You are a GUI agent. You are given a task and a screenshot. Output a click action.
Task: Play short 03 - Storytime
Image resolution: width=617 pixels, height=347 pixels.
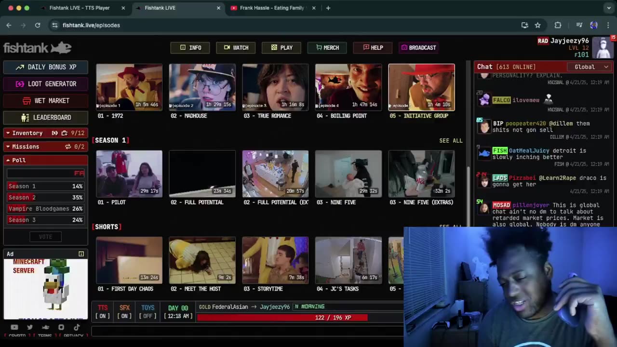click(x=275, y=260)
